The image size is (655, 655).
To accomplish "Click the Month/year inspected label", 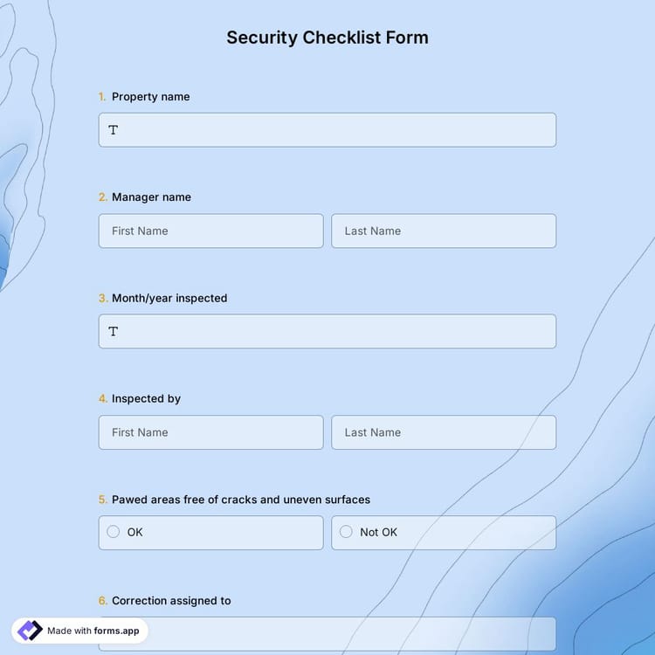I will point(169,299).
